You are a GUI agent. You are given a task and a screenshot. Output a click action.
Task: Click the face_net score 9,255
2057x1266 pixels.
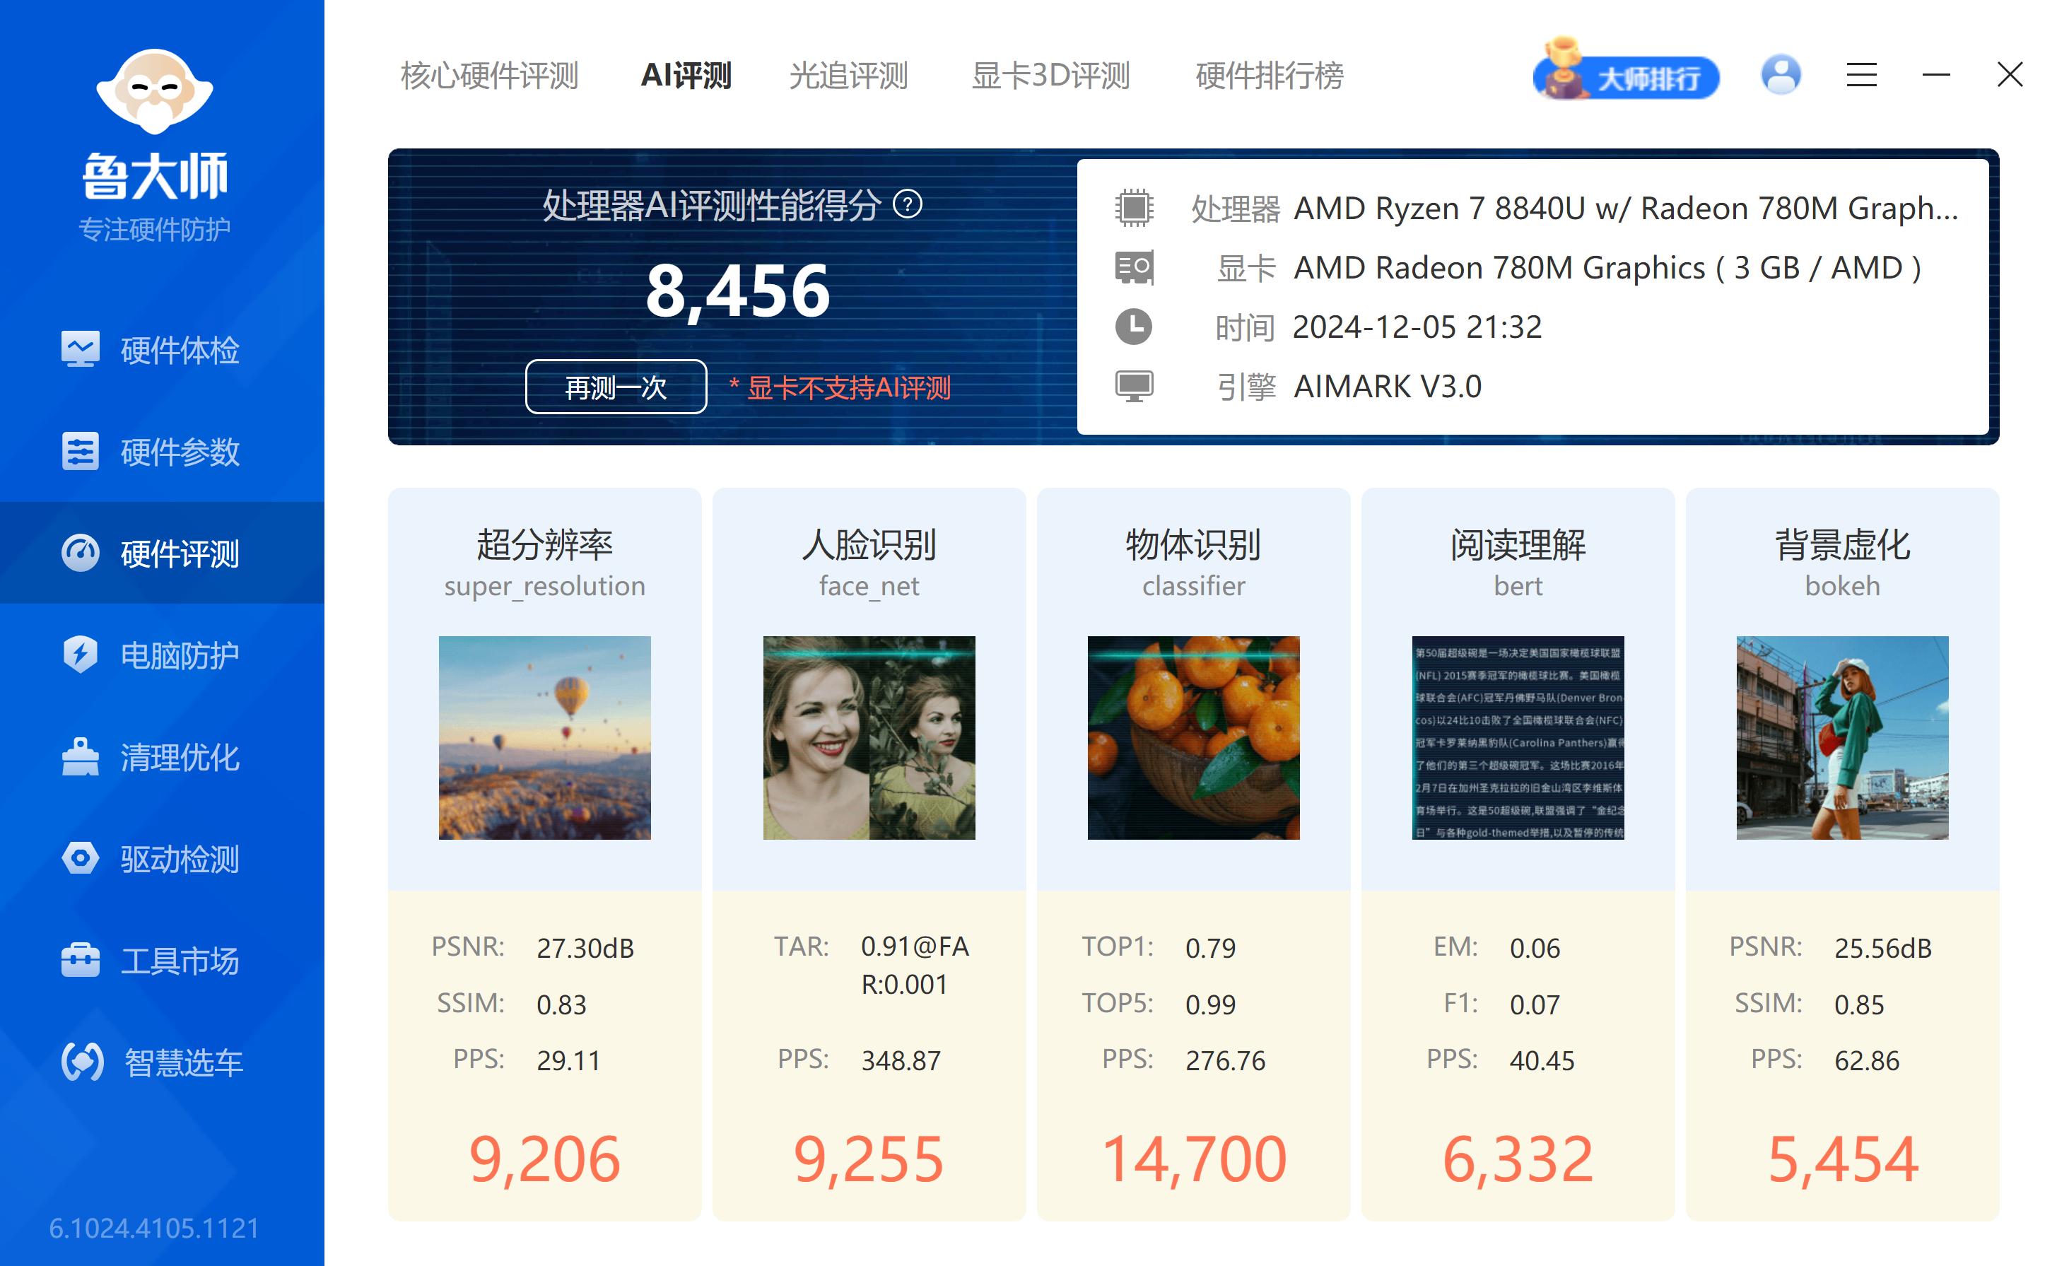[869, 1161]
